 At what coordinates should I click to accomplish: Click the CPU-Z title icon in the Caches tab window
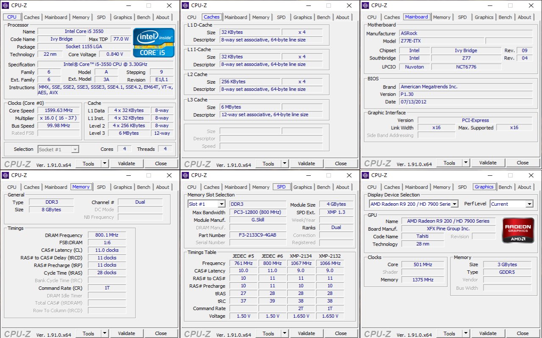(185, 5)
